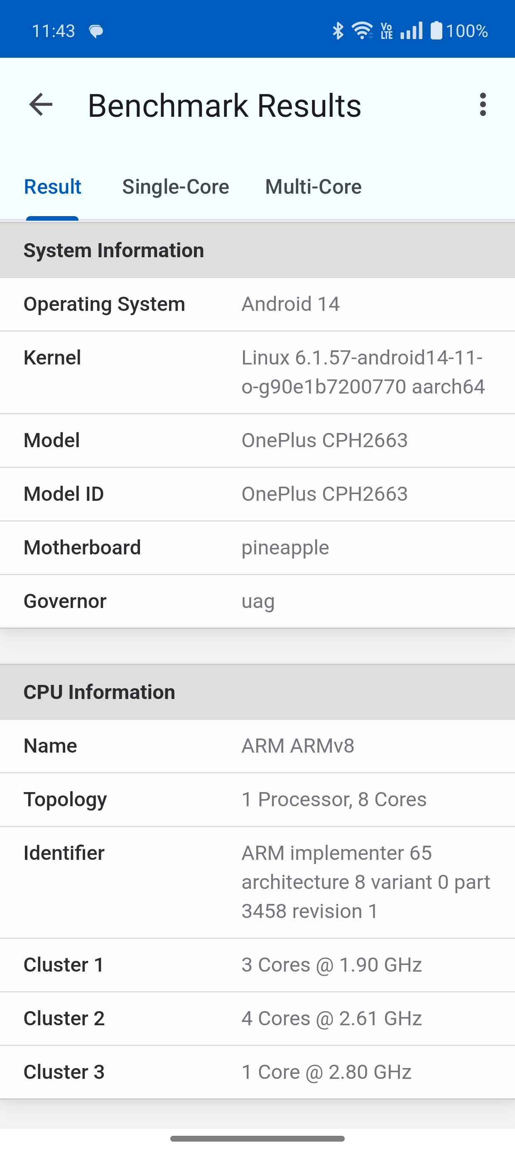
Task: Tap the CPU Information section header
Action: click(257, 692)
